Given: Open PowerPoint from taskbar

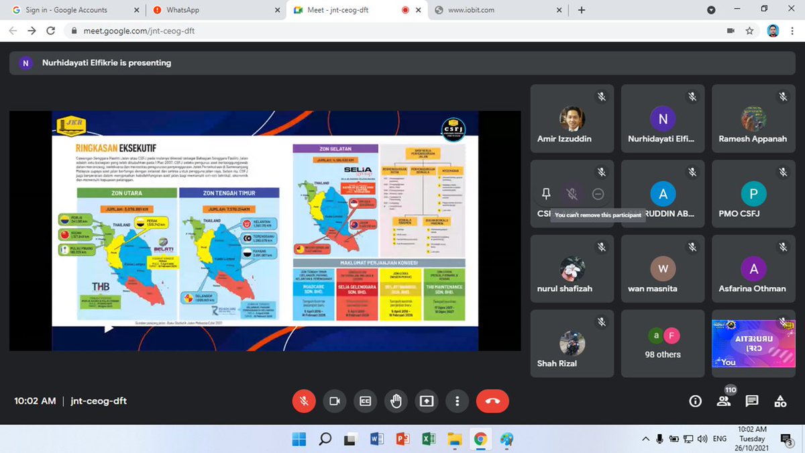Looking at the screenshot, I should click(x=402, y=439).
